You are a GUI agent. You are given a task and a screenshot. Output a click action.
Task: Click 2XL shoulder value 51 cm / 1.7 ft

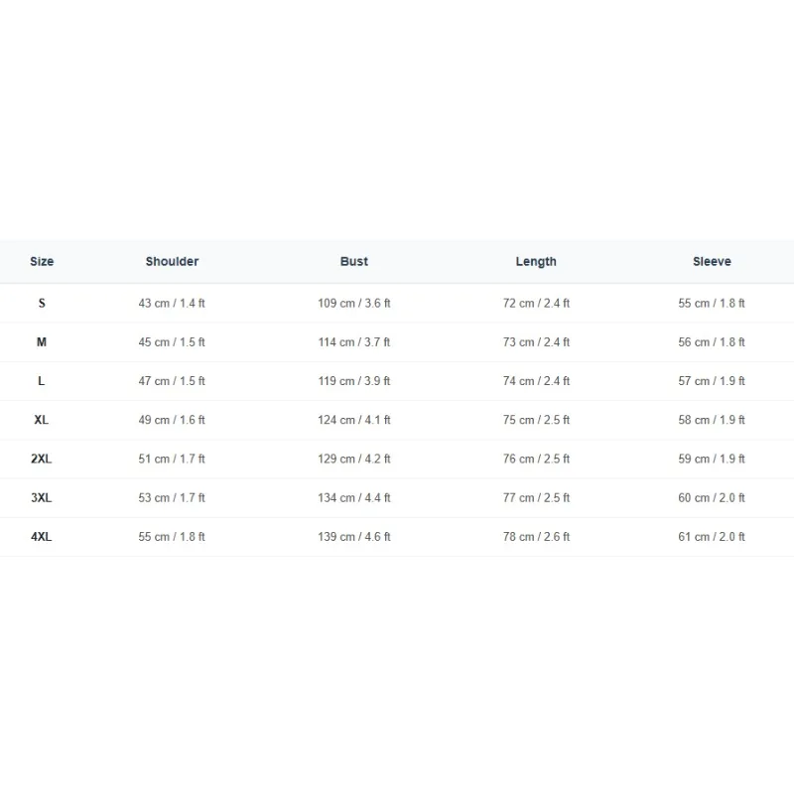pos(172,459)
